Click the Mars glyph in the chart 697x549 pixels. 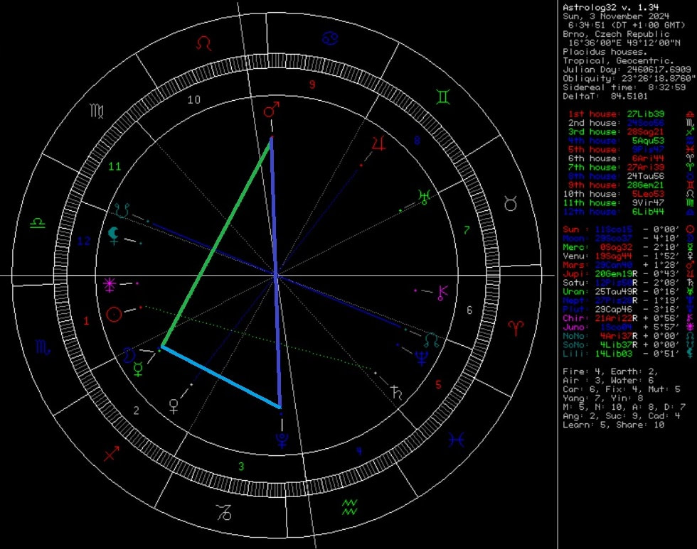click(x=270, y=110)
